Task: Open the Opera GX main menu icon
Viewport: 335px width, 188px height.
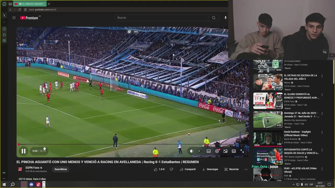Action: click(4, 4)
